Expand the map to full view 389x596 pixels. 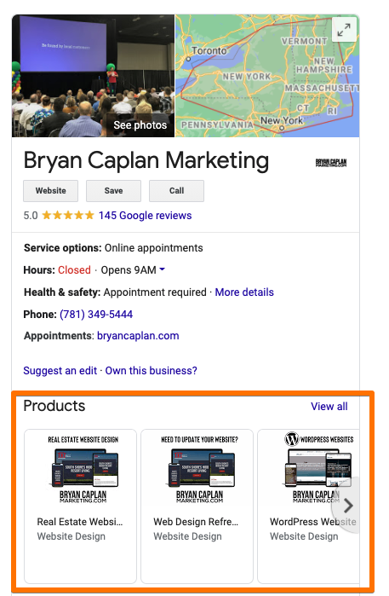tap(344, 30)
